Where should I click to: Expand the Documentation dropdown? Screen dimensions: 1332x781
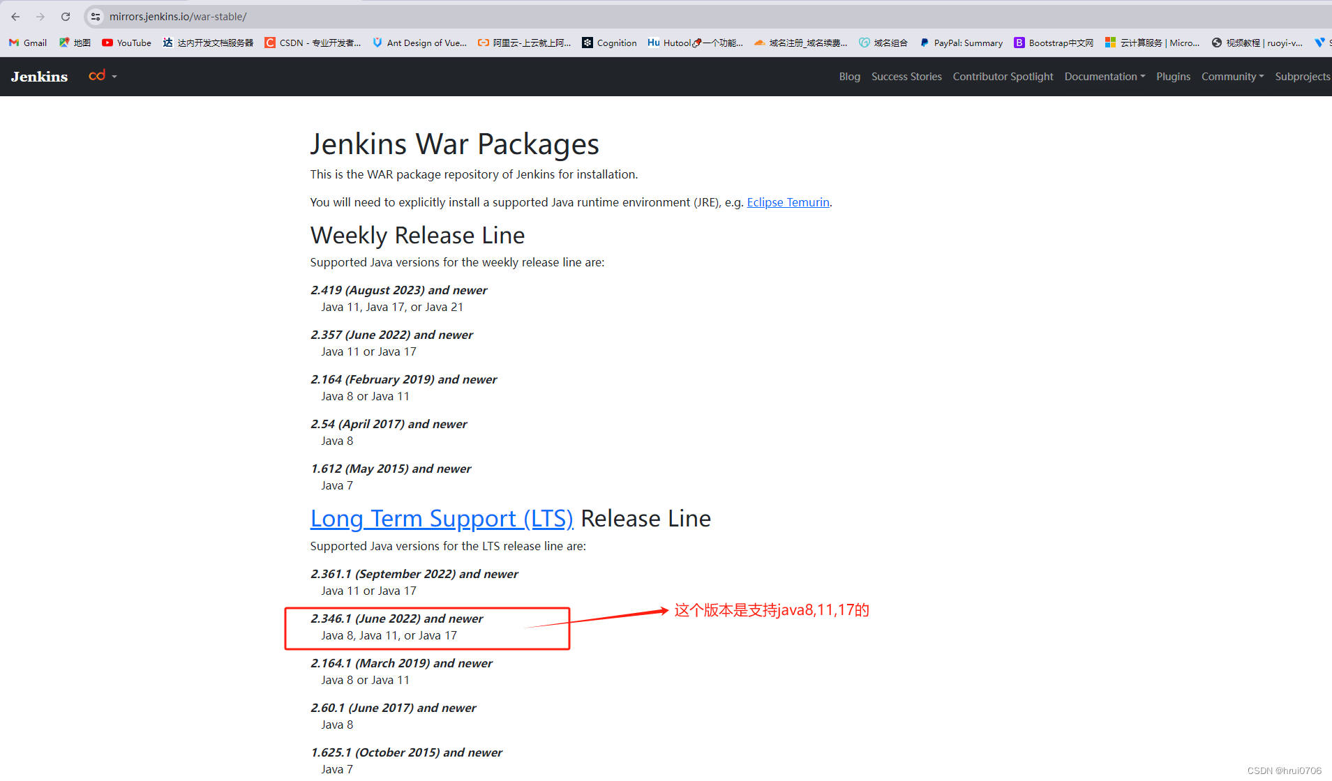click(1104, 76)
